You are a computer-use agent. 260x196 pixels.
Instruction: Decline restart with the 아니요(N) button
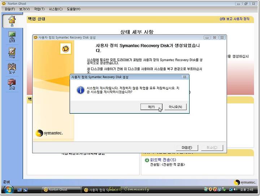(x=175, y=107)
